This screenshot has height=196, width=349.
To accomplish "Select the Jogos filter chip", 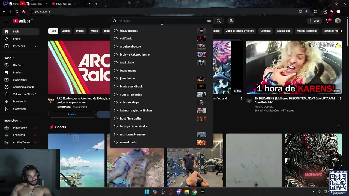I will 66,31.
